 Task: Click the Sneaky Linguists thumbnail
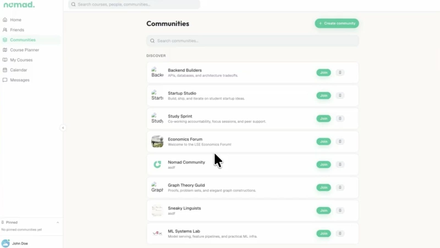click(157, 210)
